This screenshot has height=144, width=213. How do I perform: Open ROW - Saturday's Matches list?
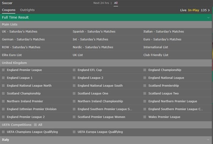tap(21, 47)
